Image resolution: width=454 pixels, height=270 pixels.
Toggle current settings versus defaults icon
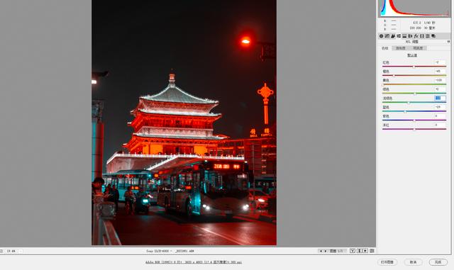click(372, 251)
